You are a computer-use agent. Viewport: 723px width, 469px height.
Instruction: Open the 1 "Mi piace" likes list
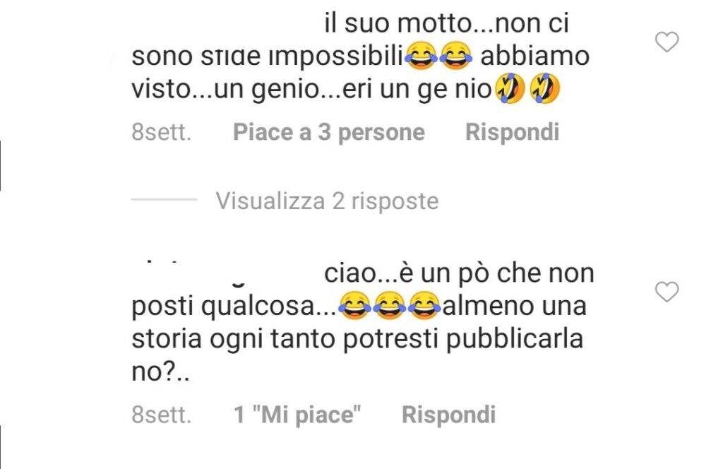coord(297,414)
